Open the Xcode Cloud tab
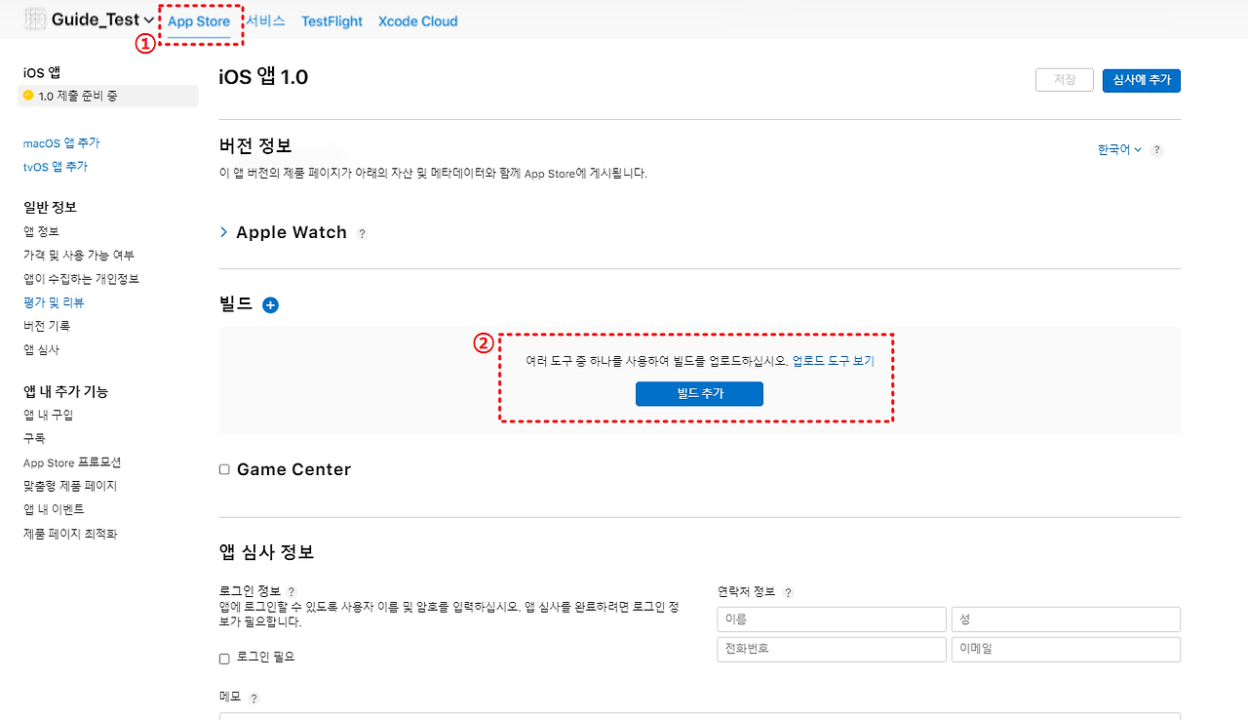The image size is (1248, 720). pyautogui.click(x=417, y=21)
